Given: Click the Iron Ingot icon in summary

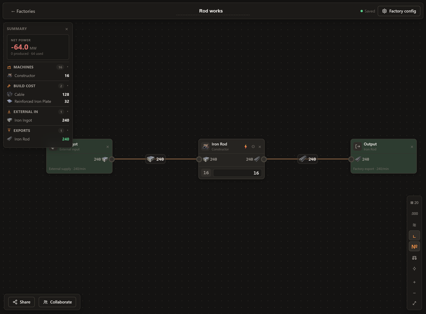Looking at the screenshot, I should pyautogui.click(x=10, y=120).
